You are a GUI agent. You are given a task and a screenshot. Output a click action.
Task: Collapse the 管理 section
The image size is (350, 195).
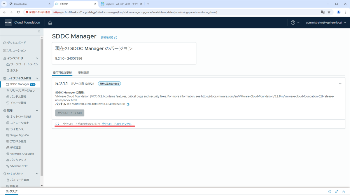click(37, 111)
